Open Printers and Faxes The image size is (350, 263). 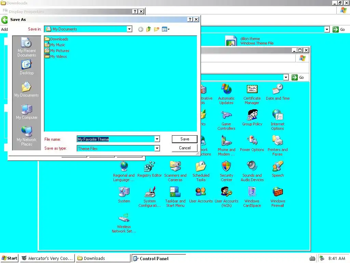278,146
